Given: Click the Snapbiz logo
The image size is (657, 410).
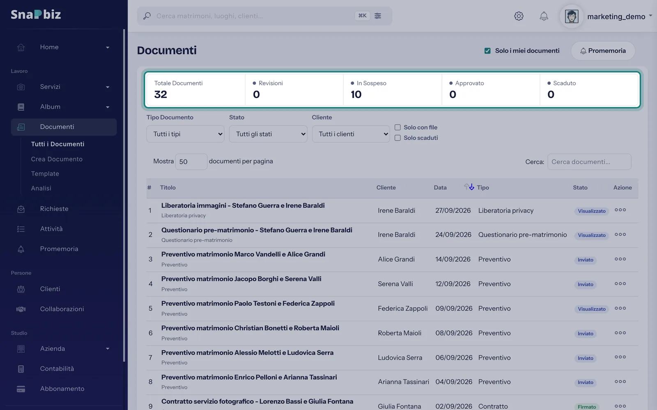Looking at the screenshot, I should pos(36,15).
